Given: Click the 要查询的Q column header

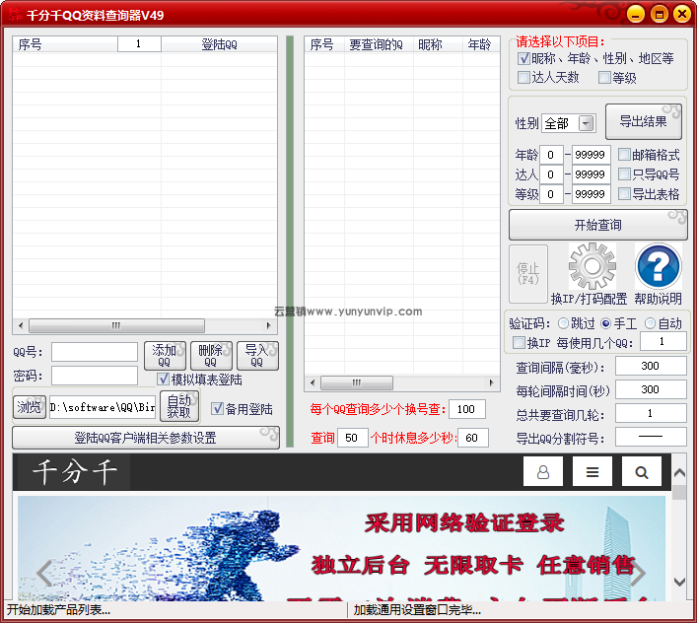Looking at the screenshot, I should click(379, 44).
